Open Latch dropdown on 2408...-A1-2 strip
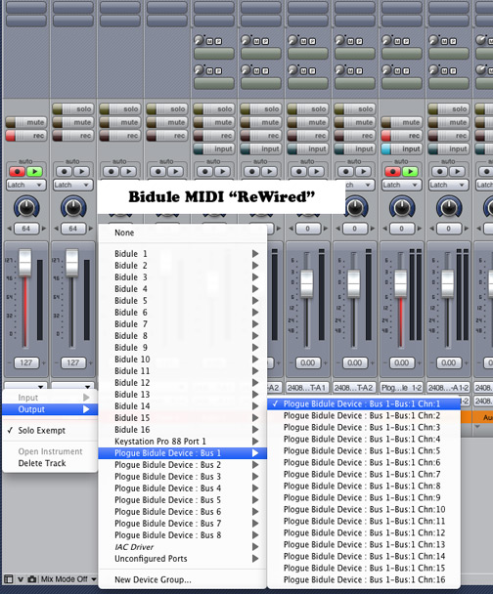 [x=449, y=185]
